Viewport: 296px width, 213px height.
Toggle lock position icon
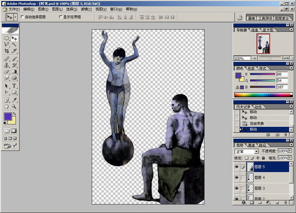tap(258, 158)
